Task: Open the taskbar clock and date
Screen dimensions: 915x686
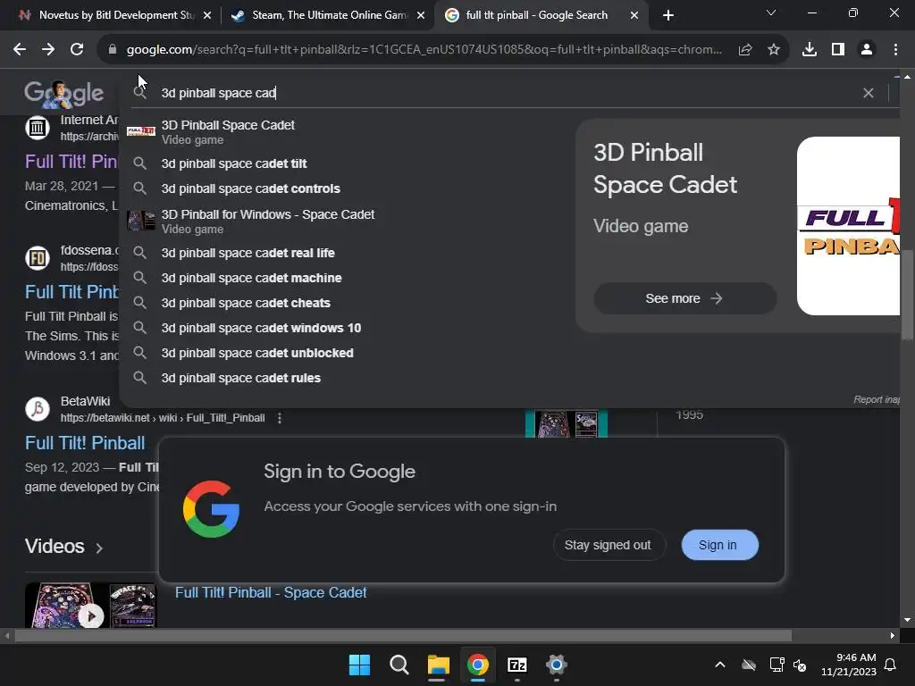Action: [849, 665]
